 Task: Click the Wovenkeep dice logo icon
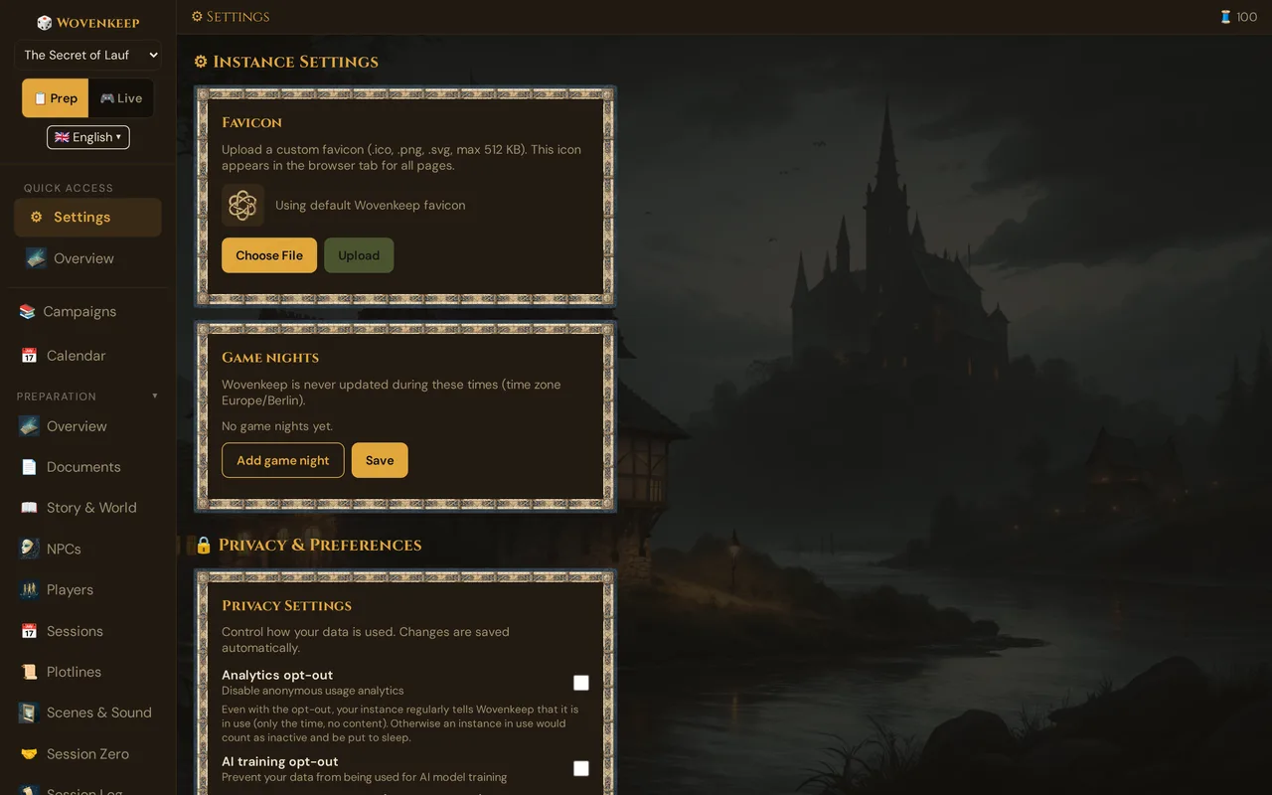point(45,23)
